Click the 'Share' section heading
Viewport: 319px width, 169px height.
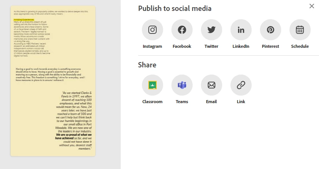(x=147, y=65)
